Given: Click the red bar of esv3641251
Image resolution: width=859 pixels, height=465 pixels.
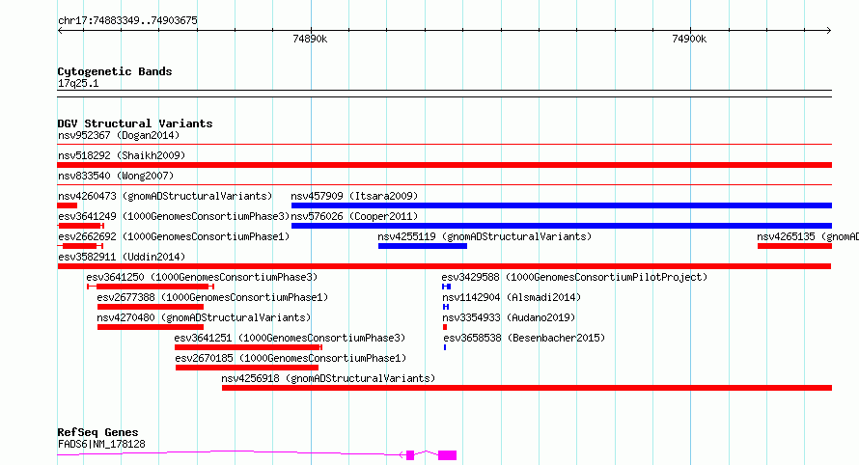Looking at the screenshot, I should coord(248,347).
